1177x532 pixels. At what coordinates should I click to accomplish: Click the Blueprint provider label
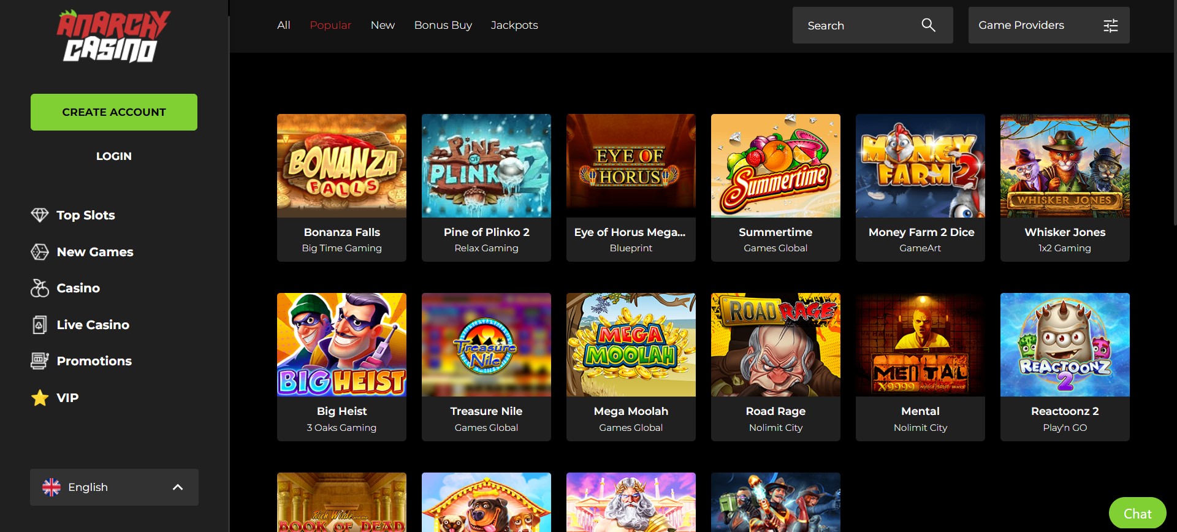[x=631, y=248]
